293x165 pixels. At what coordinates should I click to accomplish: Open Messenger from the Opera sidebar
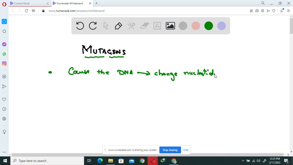pos(4,44)
